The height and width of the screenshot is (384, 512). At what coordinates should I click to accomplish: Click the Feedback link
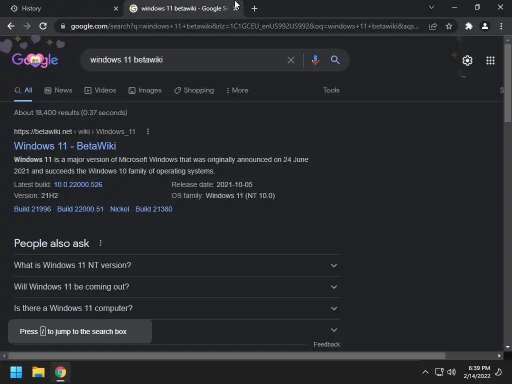[x=326, y=344]
